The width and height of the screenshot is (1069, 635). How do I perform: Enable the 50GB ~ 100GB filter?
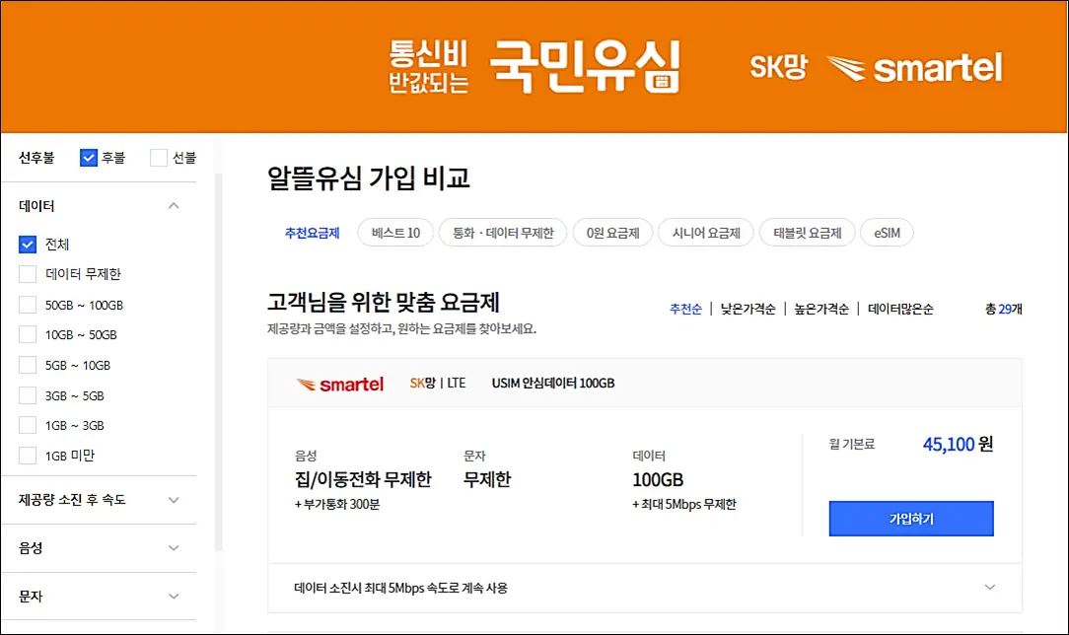(x=28, y=305)
